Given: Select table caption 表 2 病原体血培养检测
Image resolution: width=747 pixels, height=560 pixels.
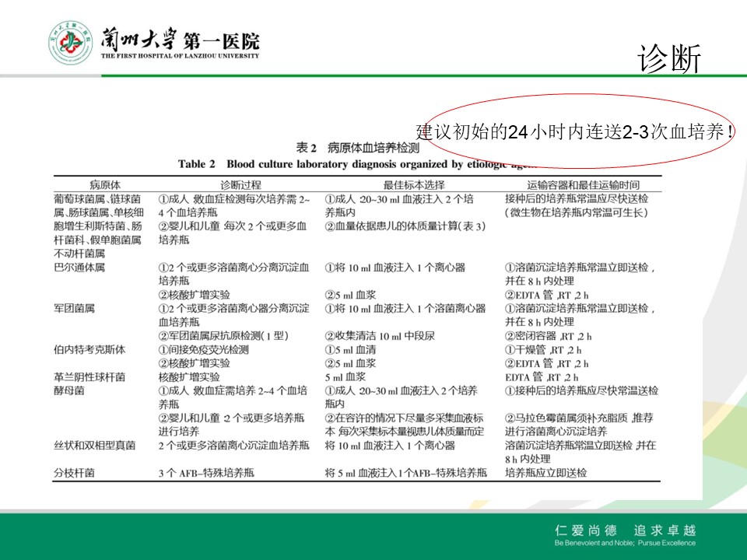Looking at the screenshot, I should (358, 148).
